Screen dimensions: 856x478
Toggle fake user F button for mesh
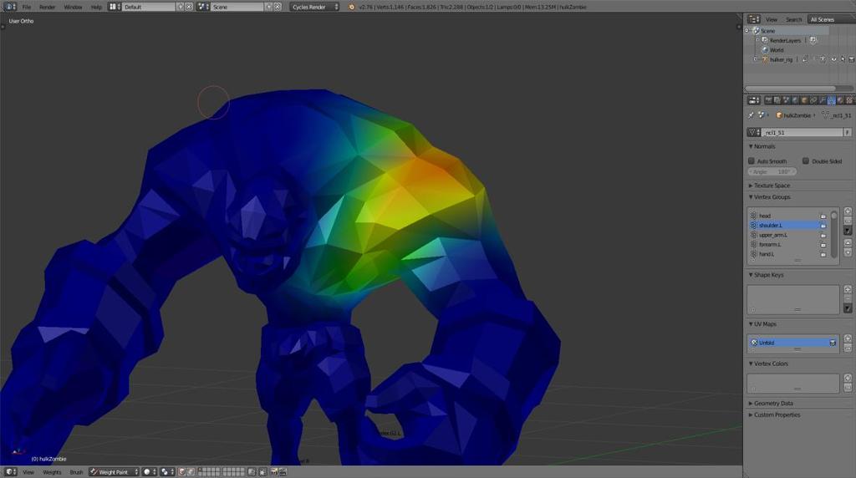click(x=848, y=133)
